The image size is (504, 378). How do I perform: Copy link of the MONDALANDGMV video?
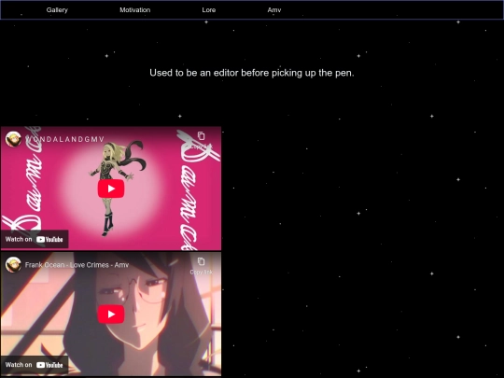(202, 140)
